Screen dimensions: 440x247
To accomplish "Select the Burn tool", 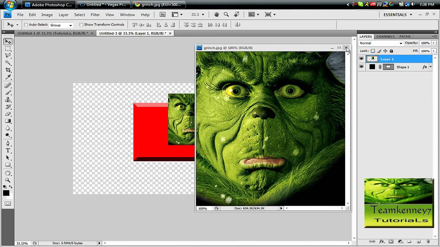I will [x=8, y=135].
